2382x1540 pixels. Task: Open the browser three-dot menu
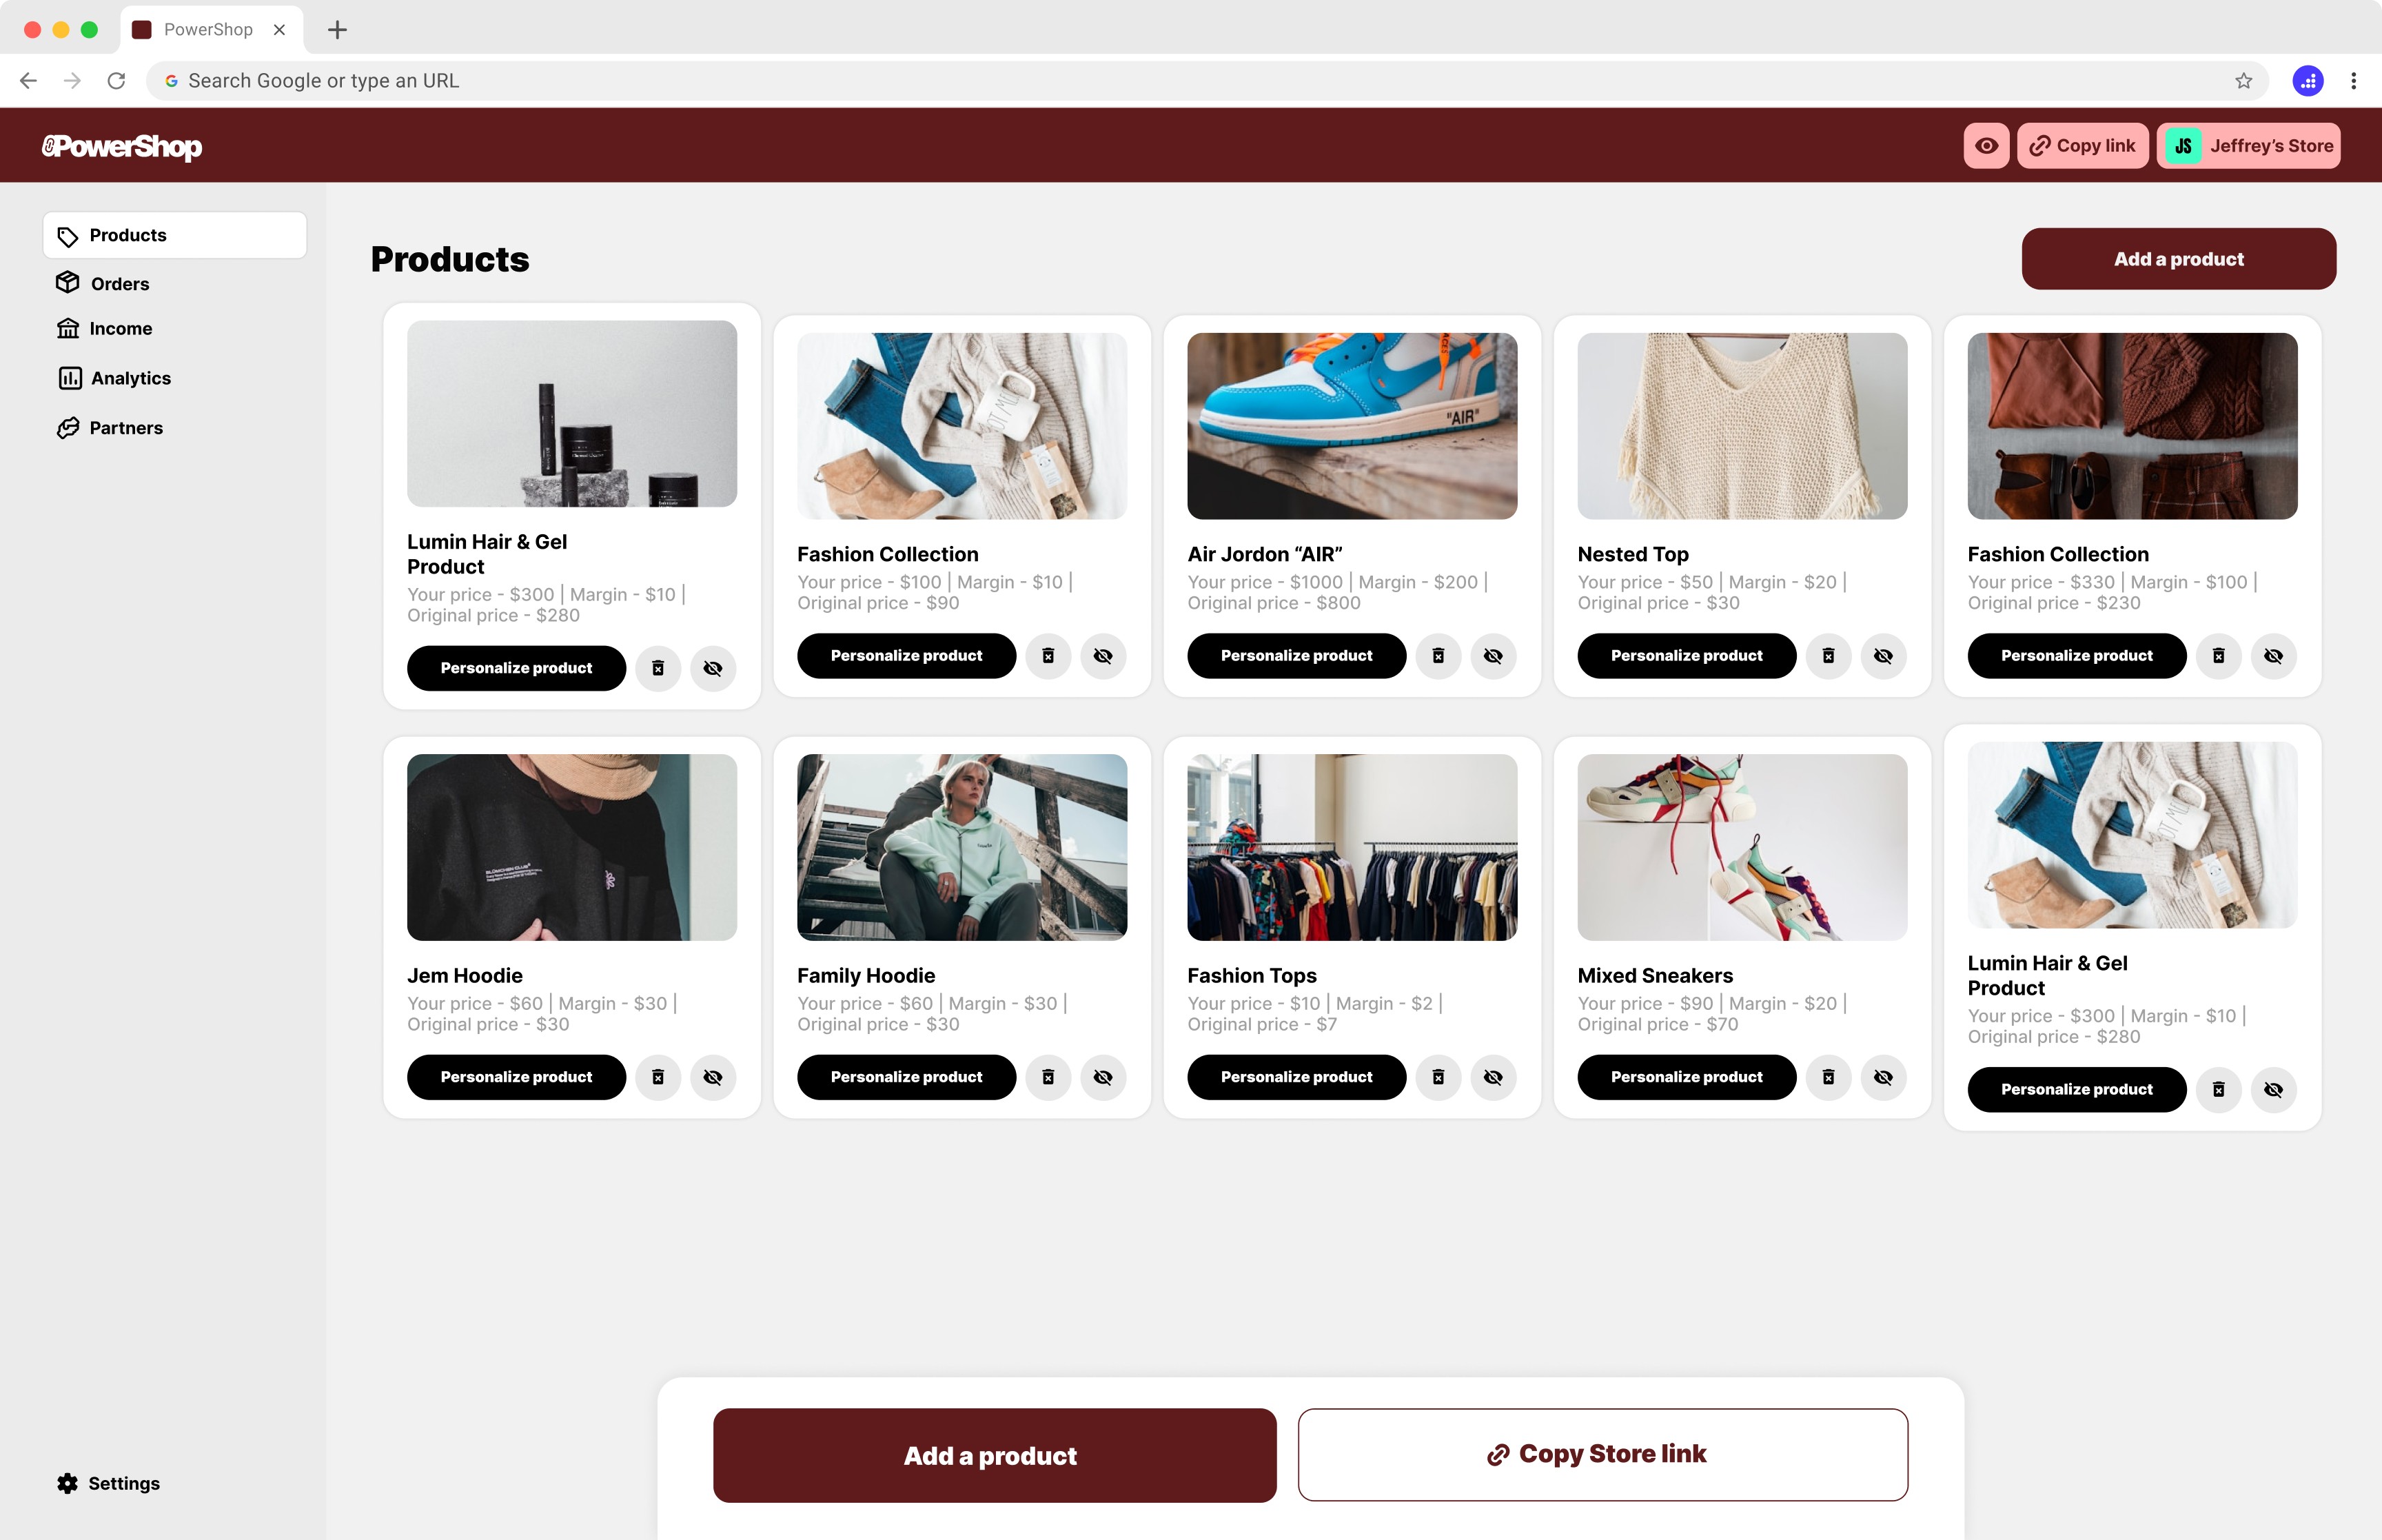pos(2353,81)
